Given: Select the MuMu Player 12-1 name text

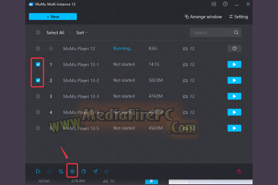Looking at the screenshot, I should click(81, 64).
